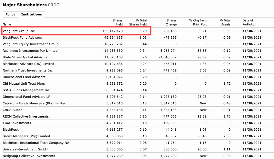
Task: Select Capricorn Funds Managers (Pty) Limited
Action: tap(34, 103)
